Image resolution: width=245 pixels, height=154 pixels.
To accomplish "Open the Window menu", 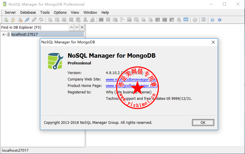I will tap(90, 13).
